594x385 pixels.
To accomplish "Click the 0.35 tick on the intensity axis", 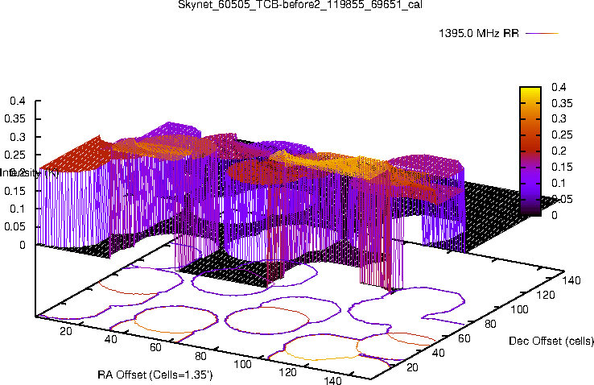I will (x=14, y=118).
